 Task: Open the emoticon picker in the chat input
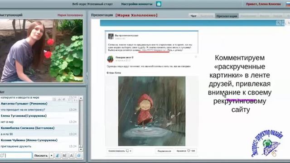pyautogui.click(x=2, y=155)
